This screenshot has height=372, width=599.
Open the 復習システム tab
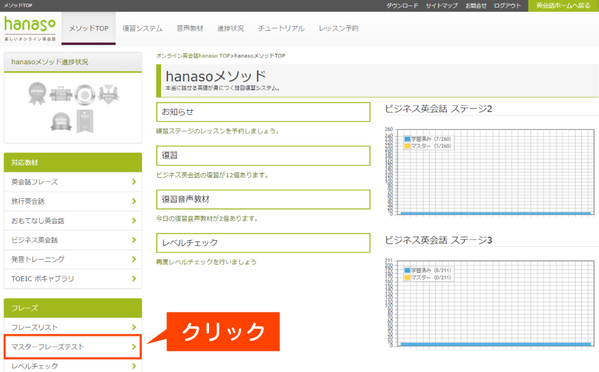click(x=143, y=28)
